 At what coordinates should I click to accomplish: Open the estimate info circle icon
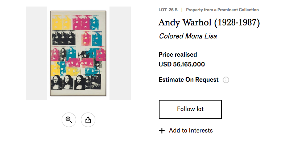pos(226,80)
